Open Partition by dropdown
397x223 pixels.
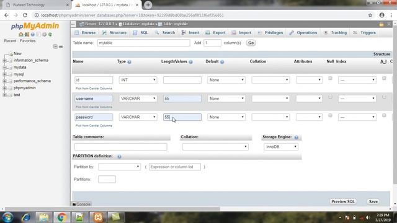coord(119,167)
